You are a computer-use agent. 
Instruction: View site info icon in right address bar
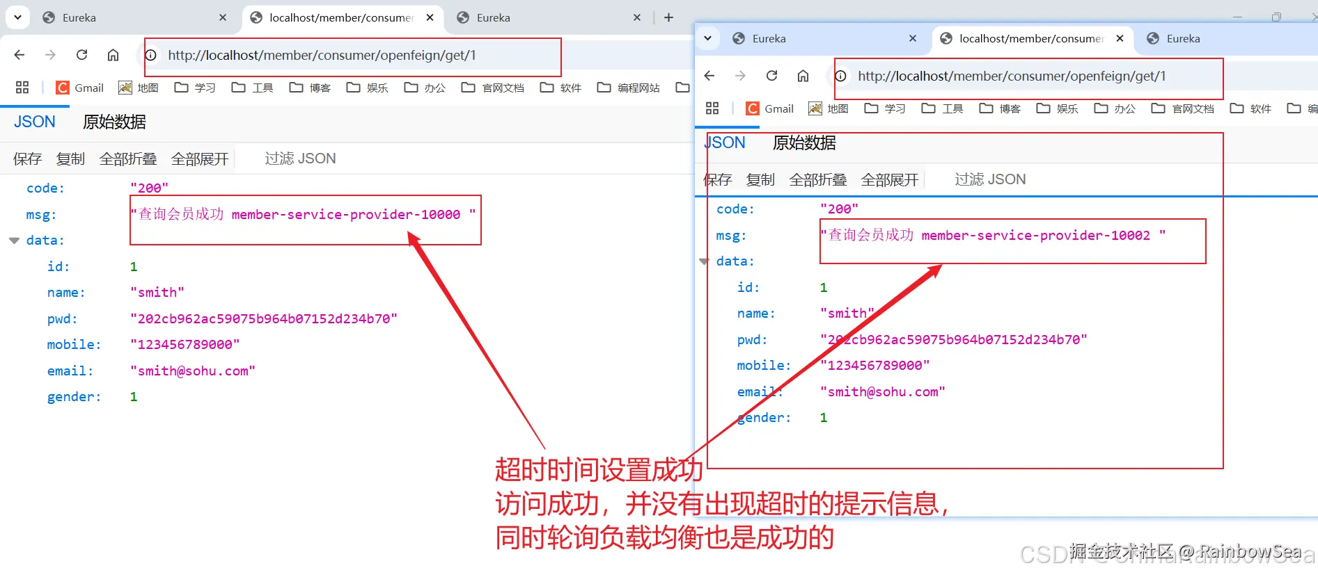coord(841,76)
